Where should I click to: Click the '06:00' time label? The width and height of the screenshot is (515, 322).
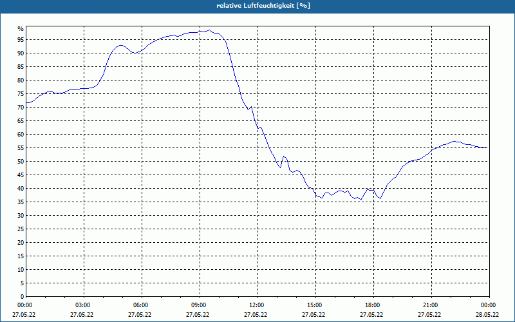(142, 305)
